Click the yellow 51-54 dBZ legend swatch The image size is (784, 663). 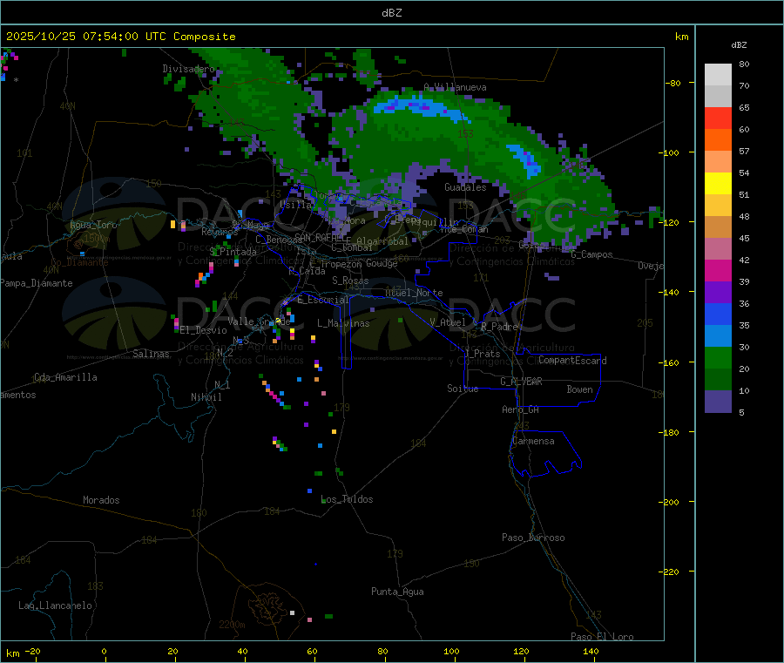718,184
